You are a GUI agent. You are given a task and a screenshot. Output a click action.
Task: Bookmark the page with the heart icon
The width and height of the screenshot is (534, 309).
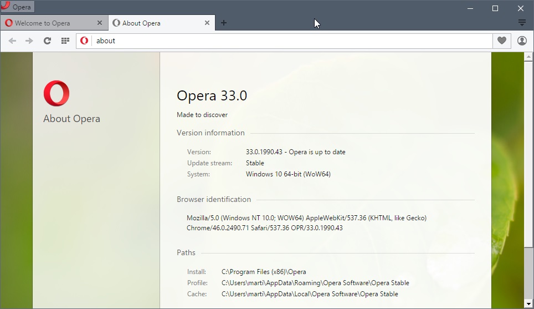coord(502,41)
